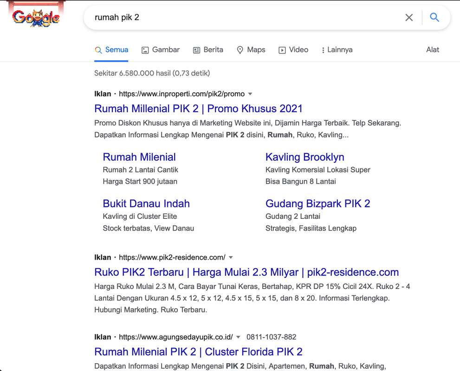Click inside the search input field

pos(241,18)
